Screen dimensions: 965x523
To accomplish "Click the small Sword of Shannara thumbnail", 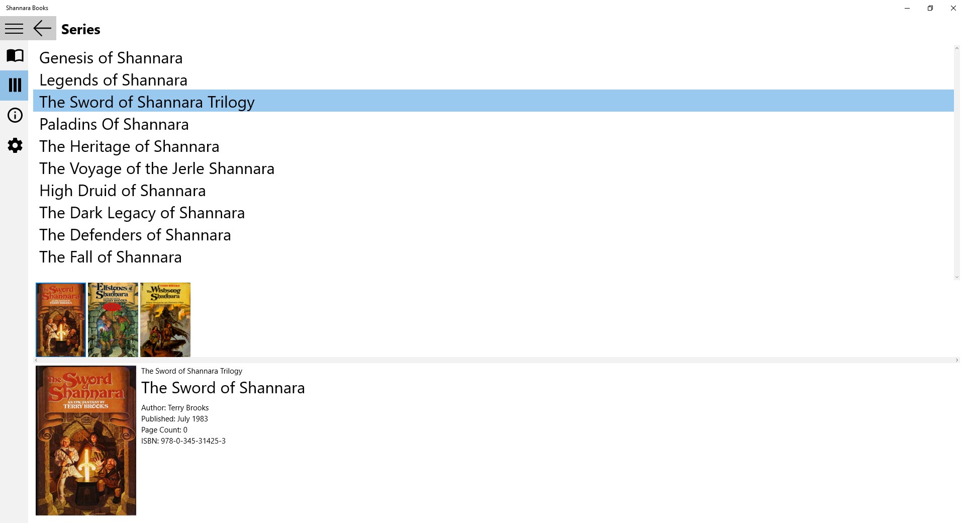I will (61, 320).
